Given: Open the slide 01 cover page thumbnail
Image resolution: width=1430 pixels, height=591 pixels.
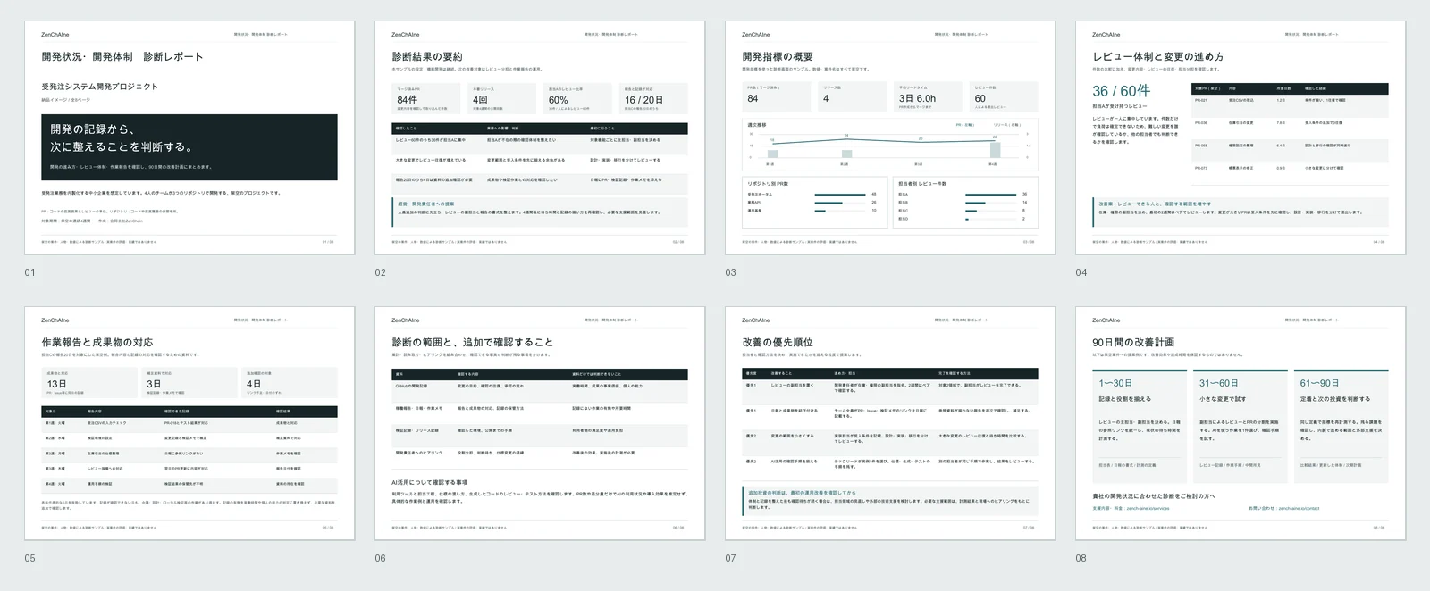Looking at the screenshot, I should pyautogui.click(x=189, y=137).
